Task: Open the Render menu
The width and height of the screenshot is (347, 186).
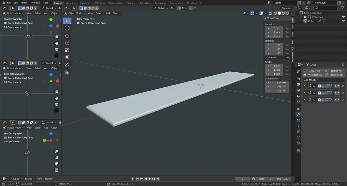Action: [24, 3]
